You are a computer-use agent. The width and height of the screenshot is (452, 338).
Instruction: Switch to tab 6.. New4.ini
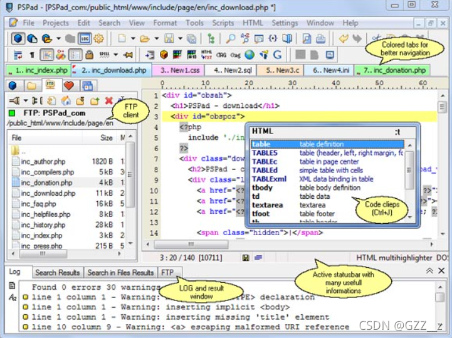328,70
